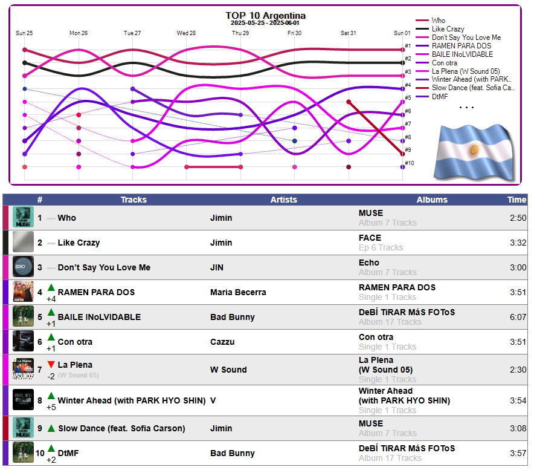Open the track title Like Crazy

[x=79, y=243]
